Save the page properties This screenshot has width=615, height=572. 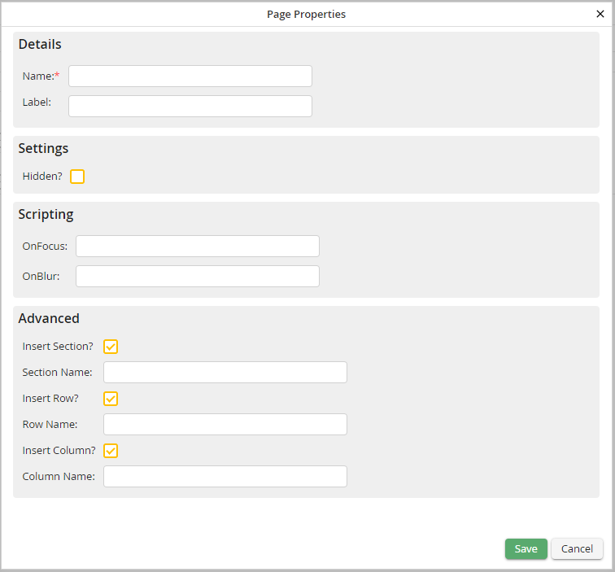526,549
